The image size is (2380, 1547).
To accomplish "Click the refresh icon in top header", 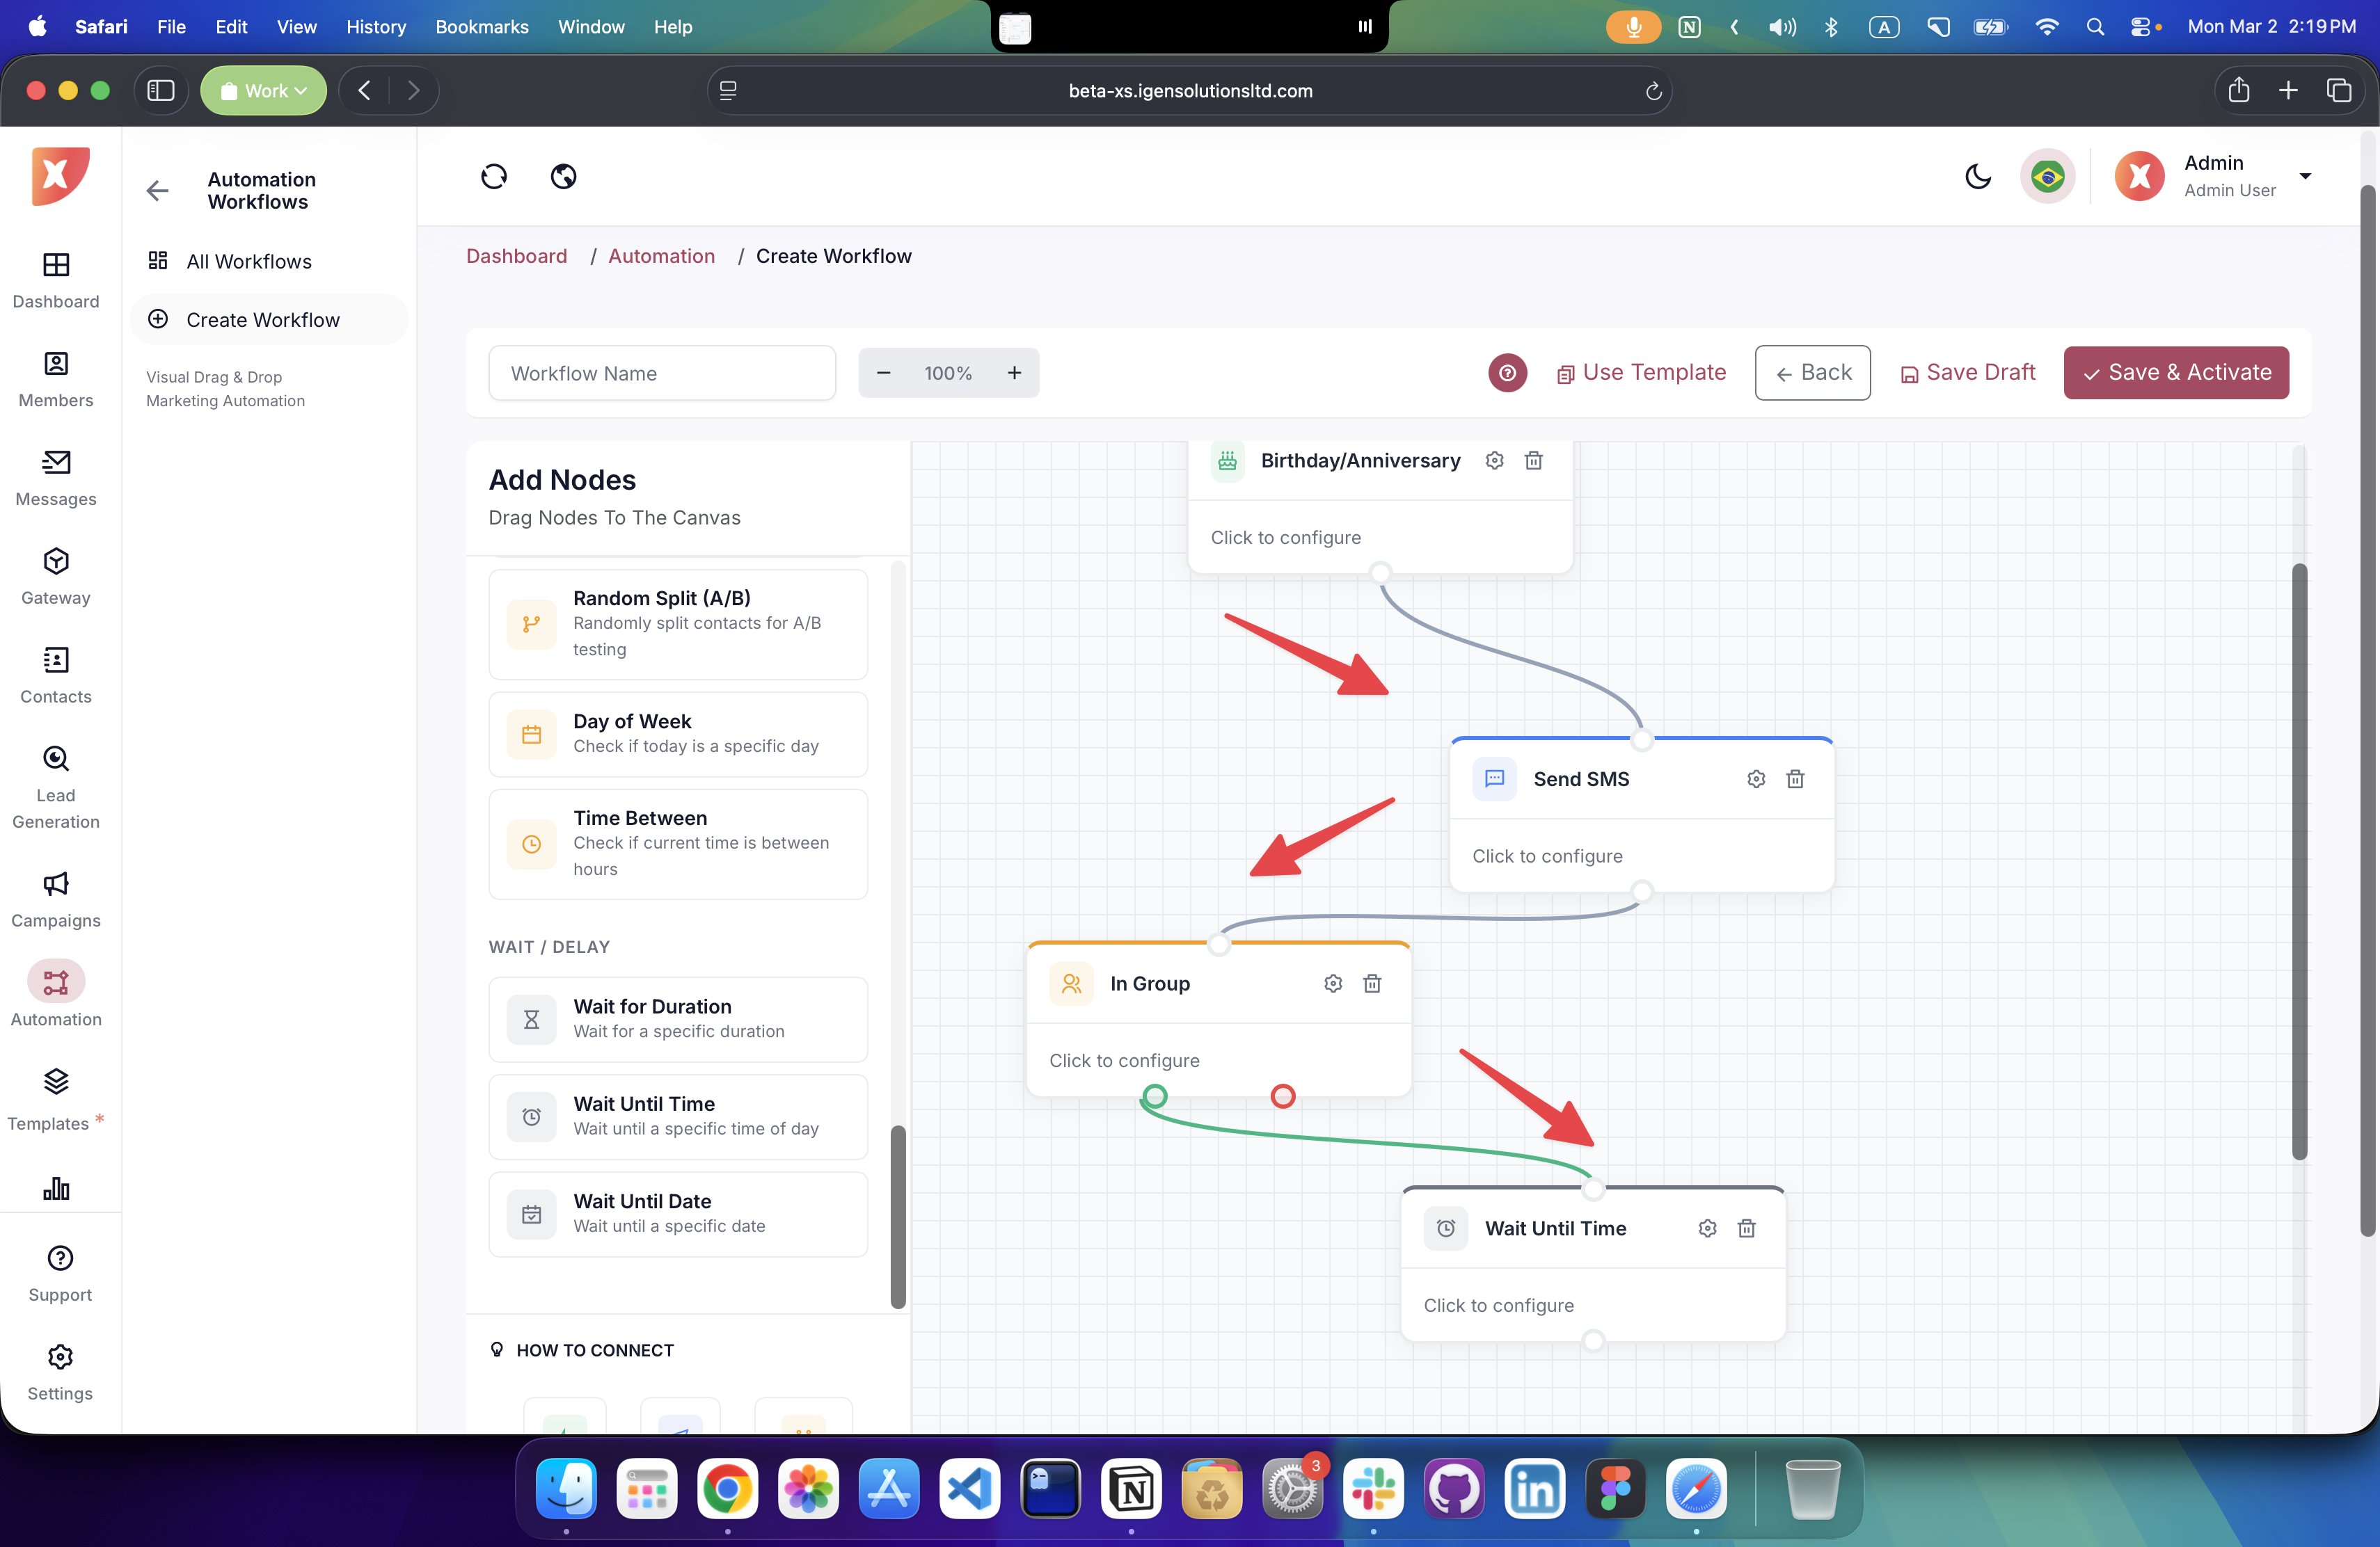I will click(494, 177).
